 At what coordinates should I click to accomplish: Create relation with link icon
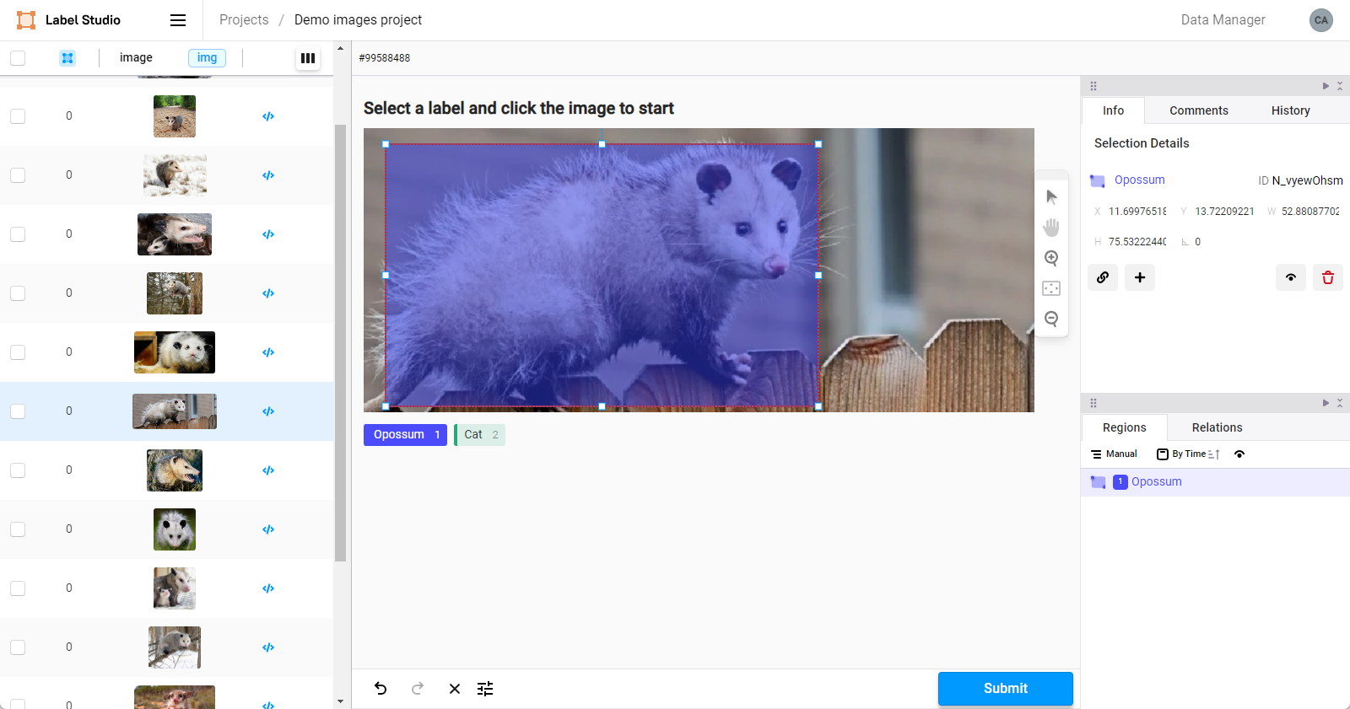[x=1103, y=277]
